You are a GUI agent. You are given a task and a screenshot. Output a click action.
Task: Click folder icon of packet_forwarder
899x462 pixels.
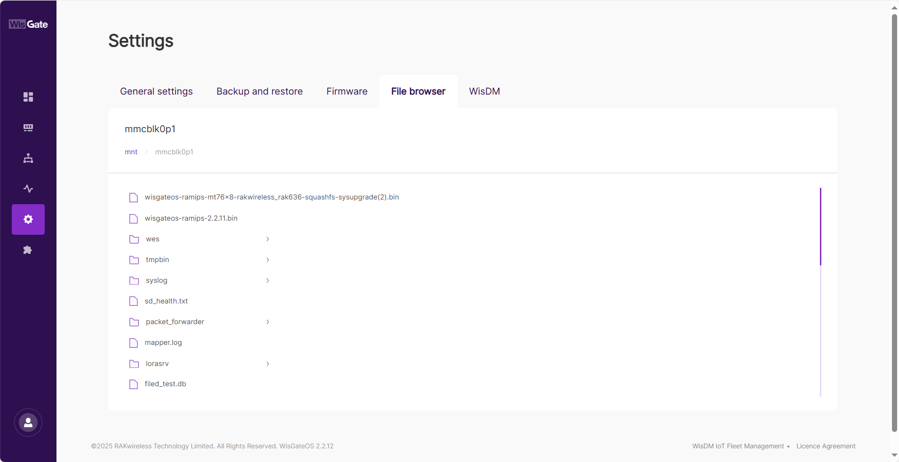(x=134, y=322)
